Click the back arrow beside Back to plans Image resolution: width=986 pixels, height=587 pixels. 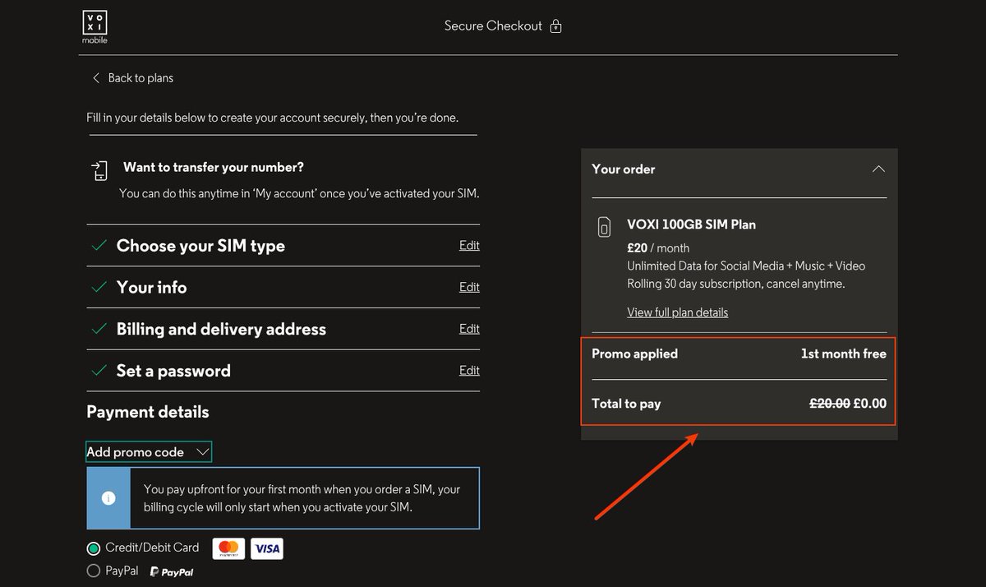point(95,78)
